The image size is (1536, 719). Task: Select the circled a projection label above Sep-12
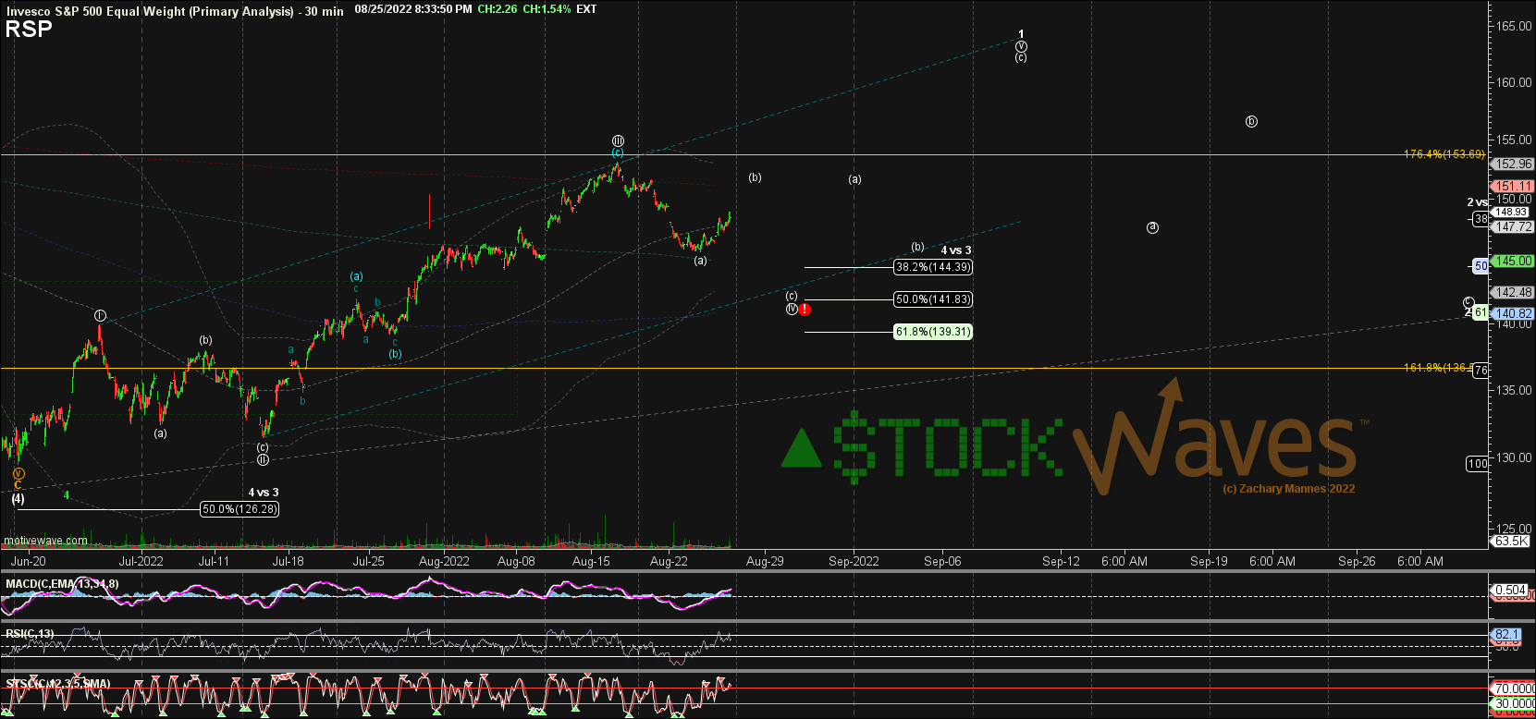coord(1152,227)
